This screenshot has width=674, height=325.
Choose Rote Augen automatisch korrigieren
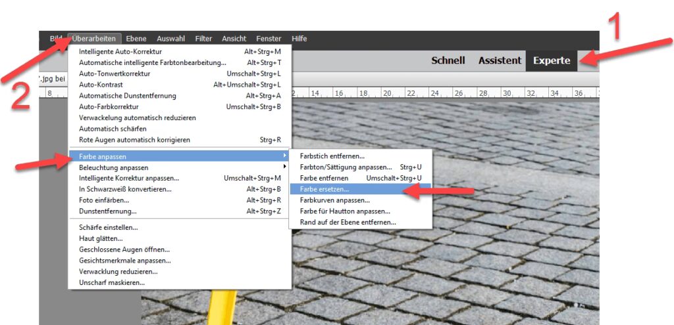pos(134,140)
